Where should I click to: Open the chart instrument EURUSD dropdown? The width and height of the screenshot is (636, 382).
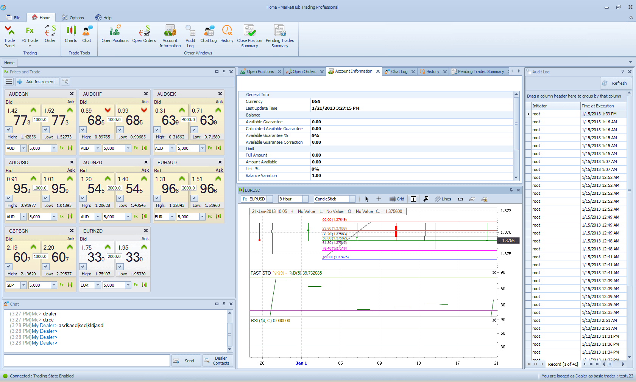coord(270,199)
